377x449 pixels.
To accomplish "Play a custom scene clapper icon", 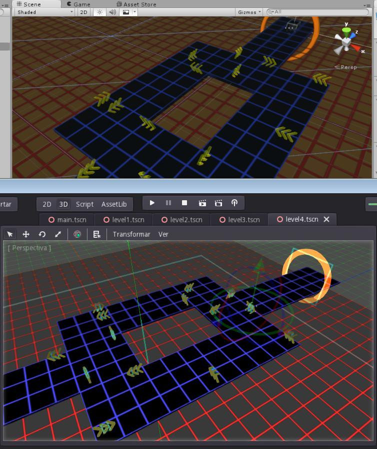I will [218, 203].
